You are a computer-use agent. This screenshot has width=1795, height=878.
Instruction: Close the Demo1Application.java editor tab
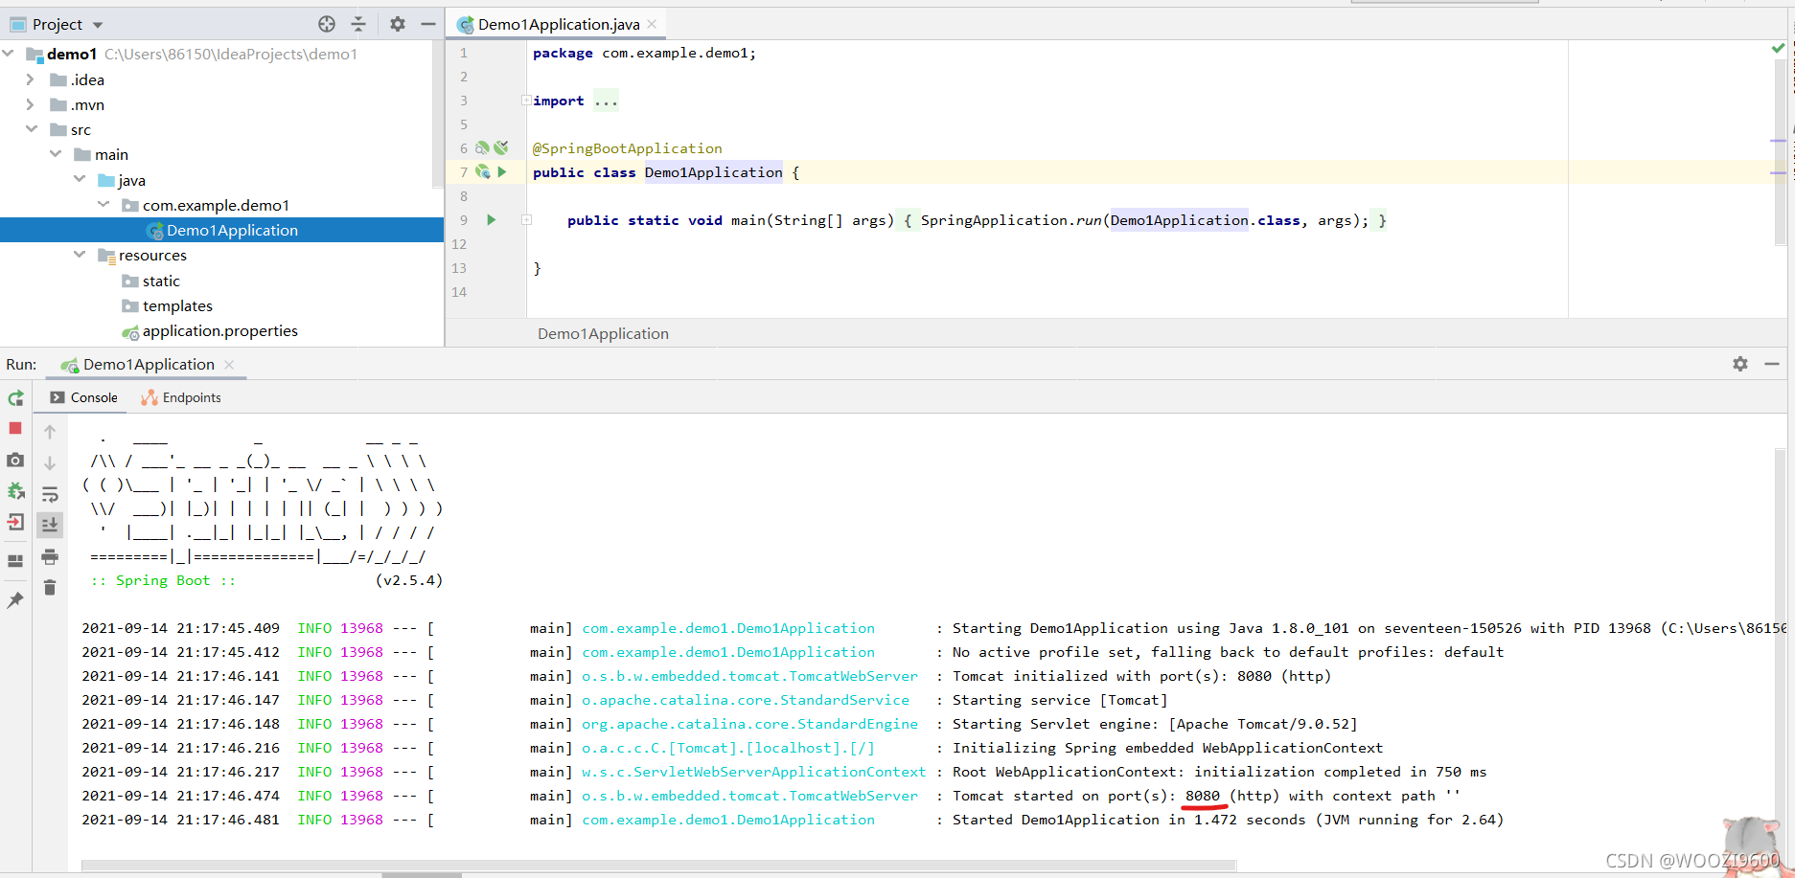point(653,24)
